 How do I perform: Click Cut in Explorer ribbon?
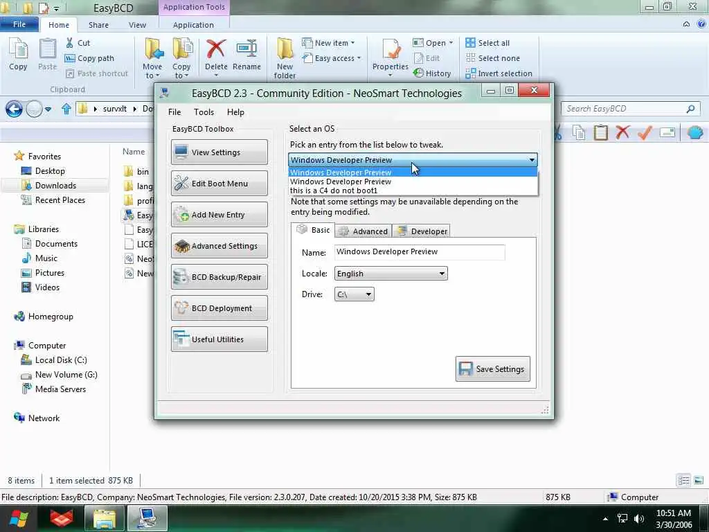[78, 43]
